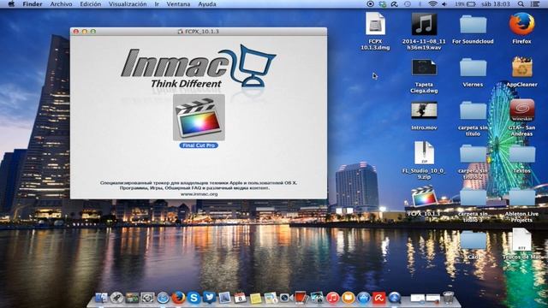Launch Safari from the Dock
Screen dimensions: 548x308
[163, 298]
